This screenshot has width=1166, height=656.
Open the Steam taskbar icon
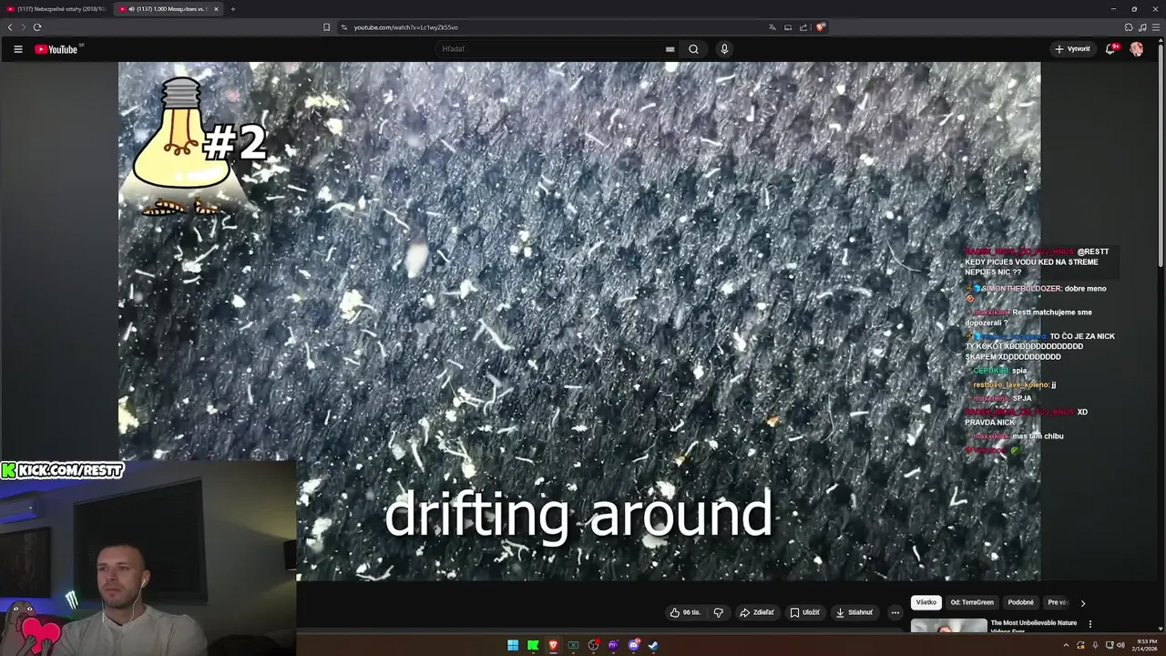point(654,645)
